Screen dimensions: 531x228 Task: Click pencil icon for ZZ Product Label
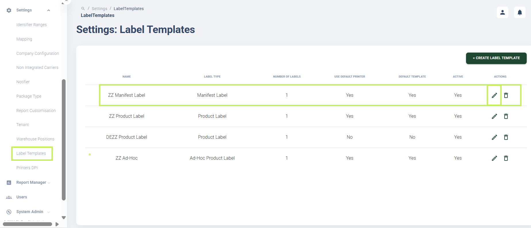click(494, 116)
